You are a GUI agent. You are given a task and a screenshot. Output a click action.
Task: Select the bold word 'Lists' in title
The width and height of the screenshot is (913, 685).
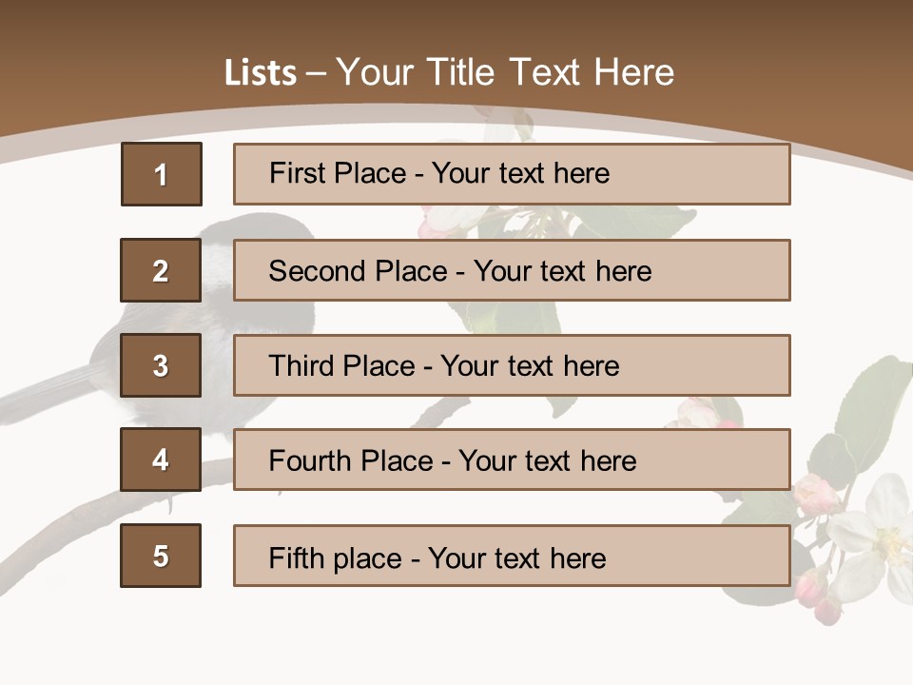click(x=261, y=73)
